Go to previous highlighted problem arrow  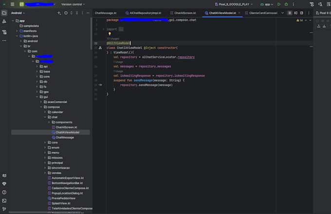pyautogui.click(x=306, y=20)
